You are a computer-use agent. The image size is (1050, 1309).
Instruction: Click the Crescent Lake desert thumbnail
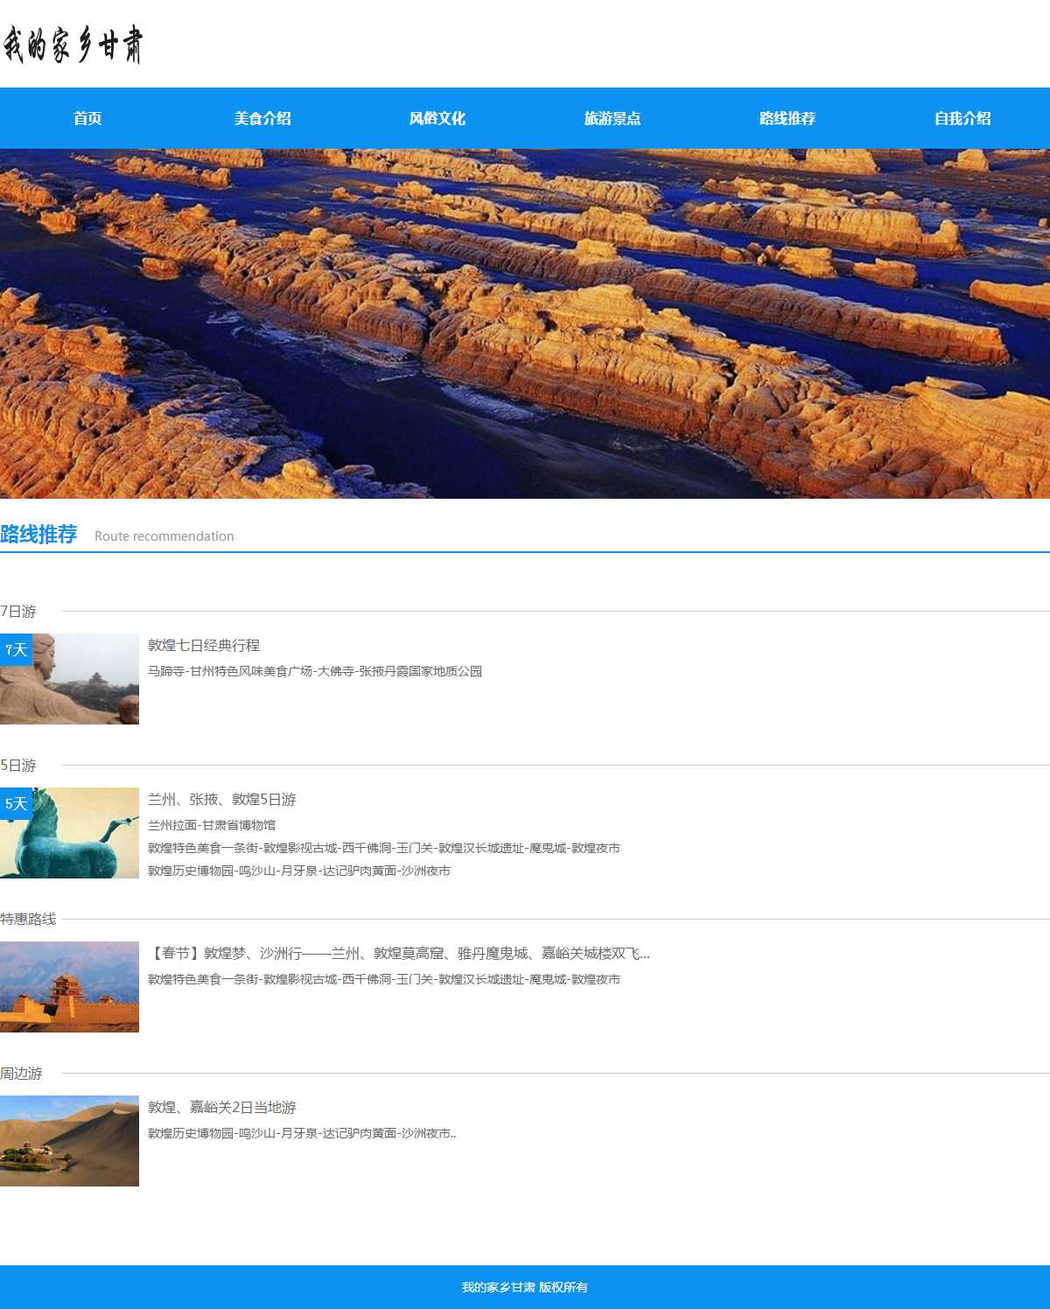point(70,1141)
